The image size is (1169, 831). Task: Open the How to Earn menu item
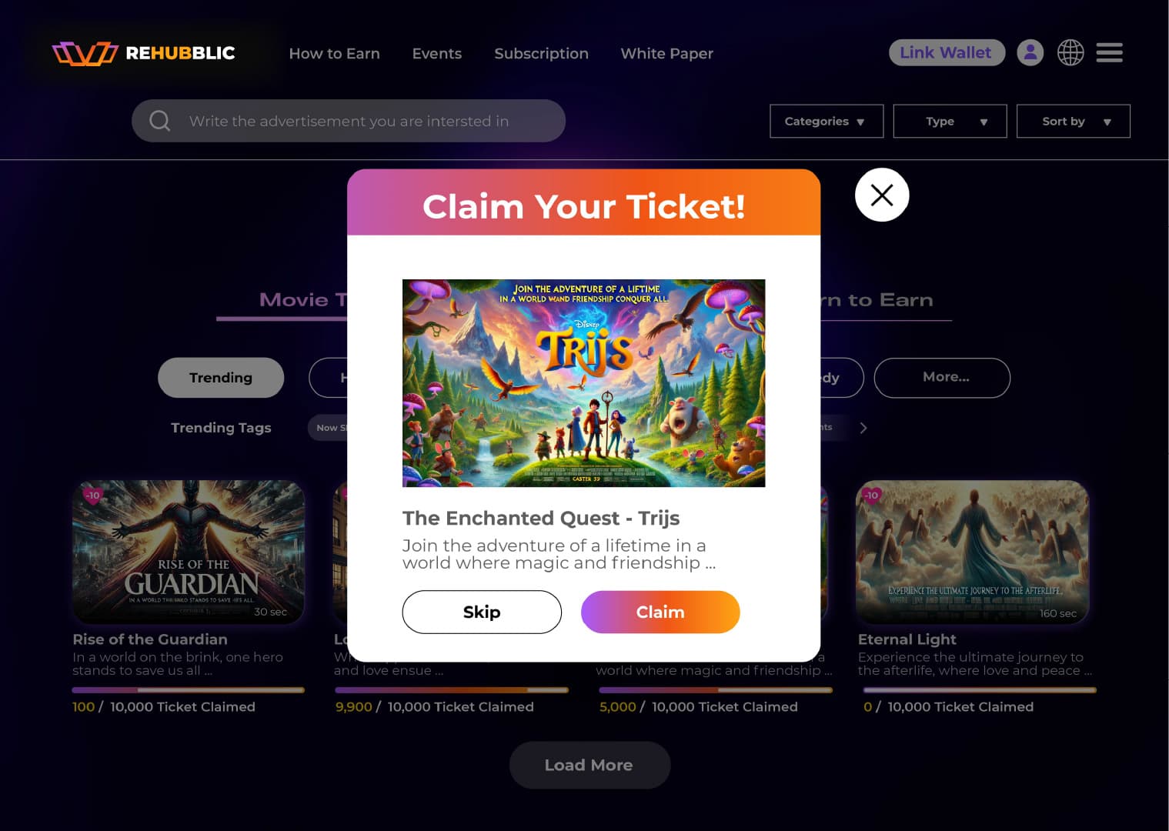334,54
